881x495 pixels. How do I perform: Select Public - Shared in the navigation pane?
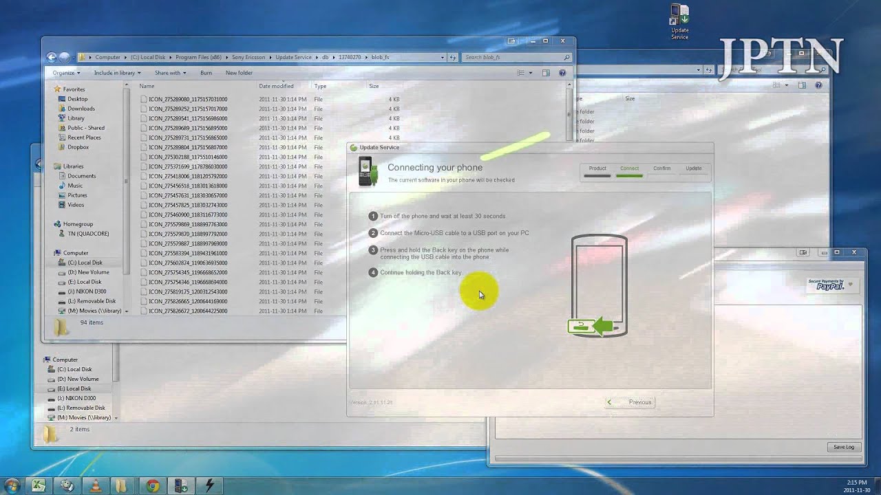point(86,128)
